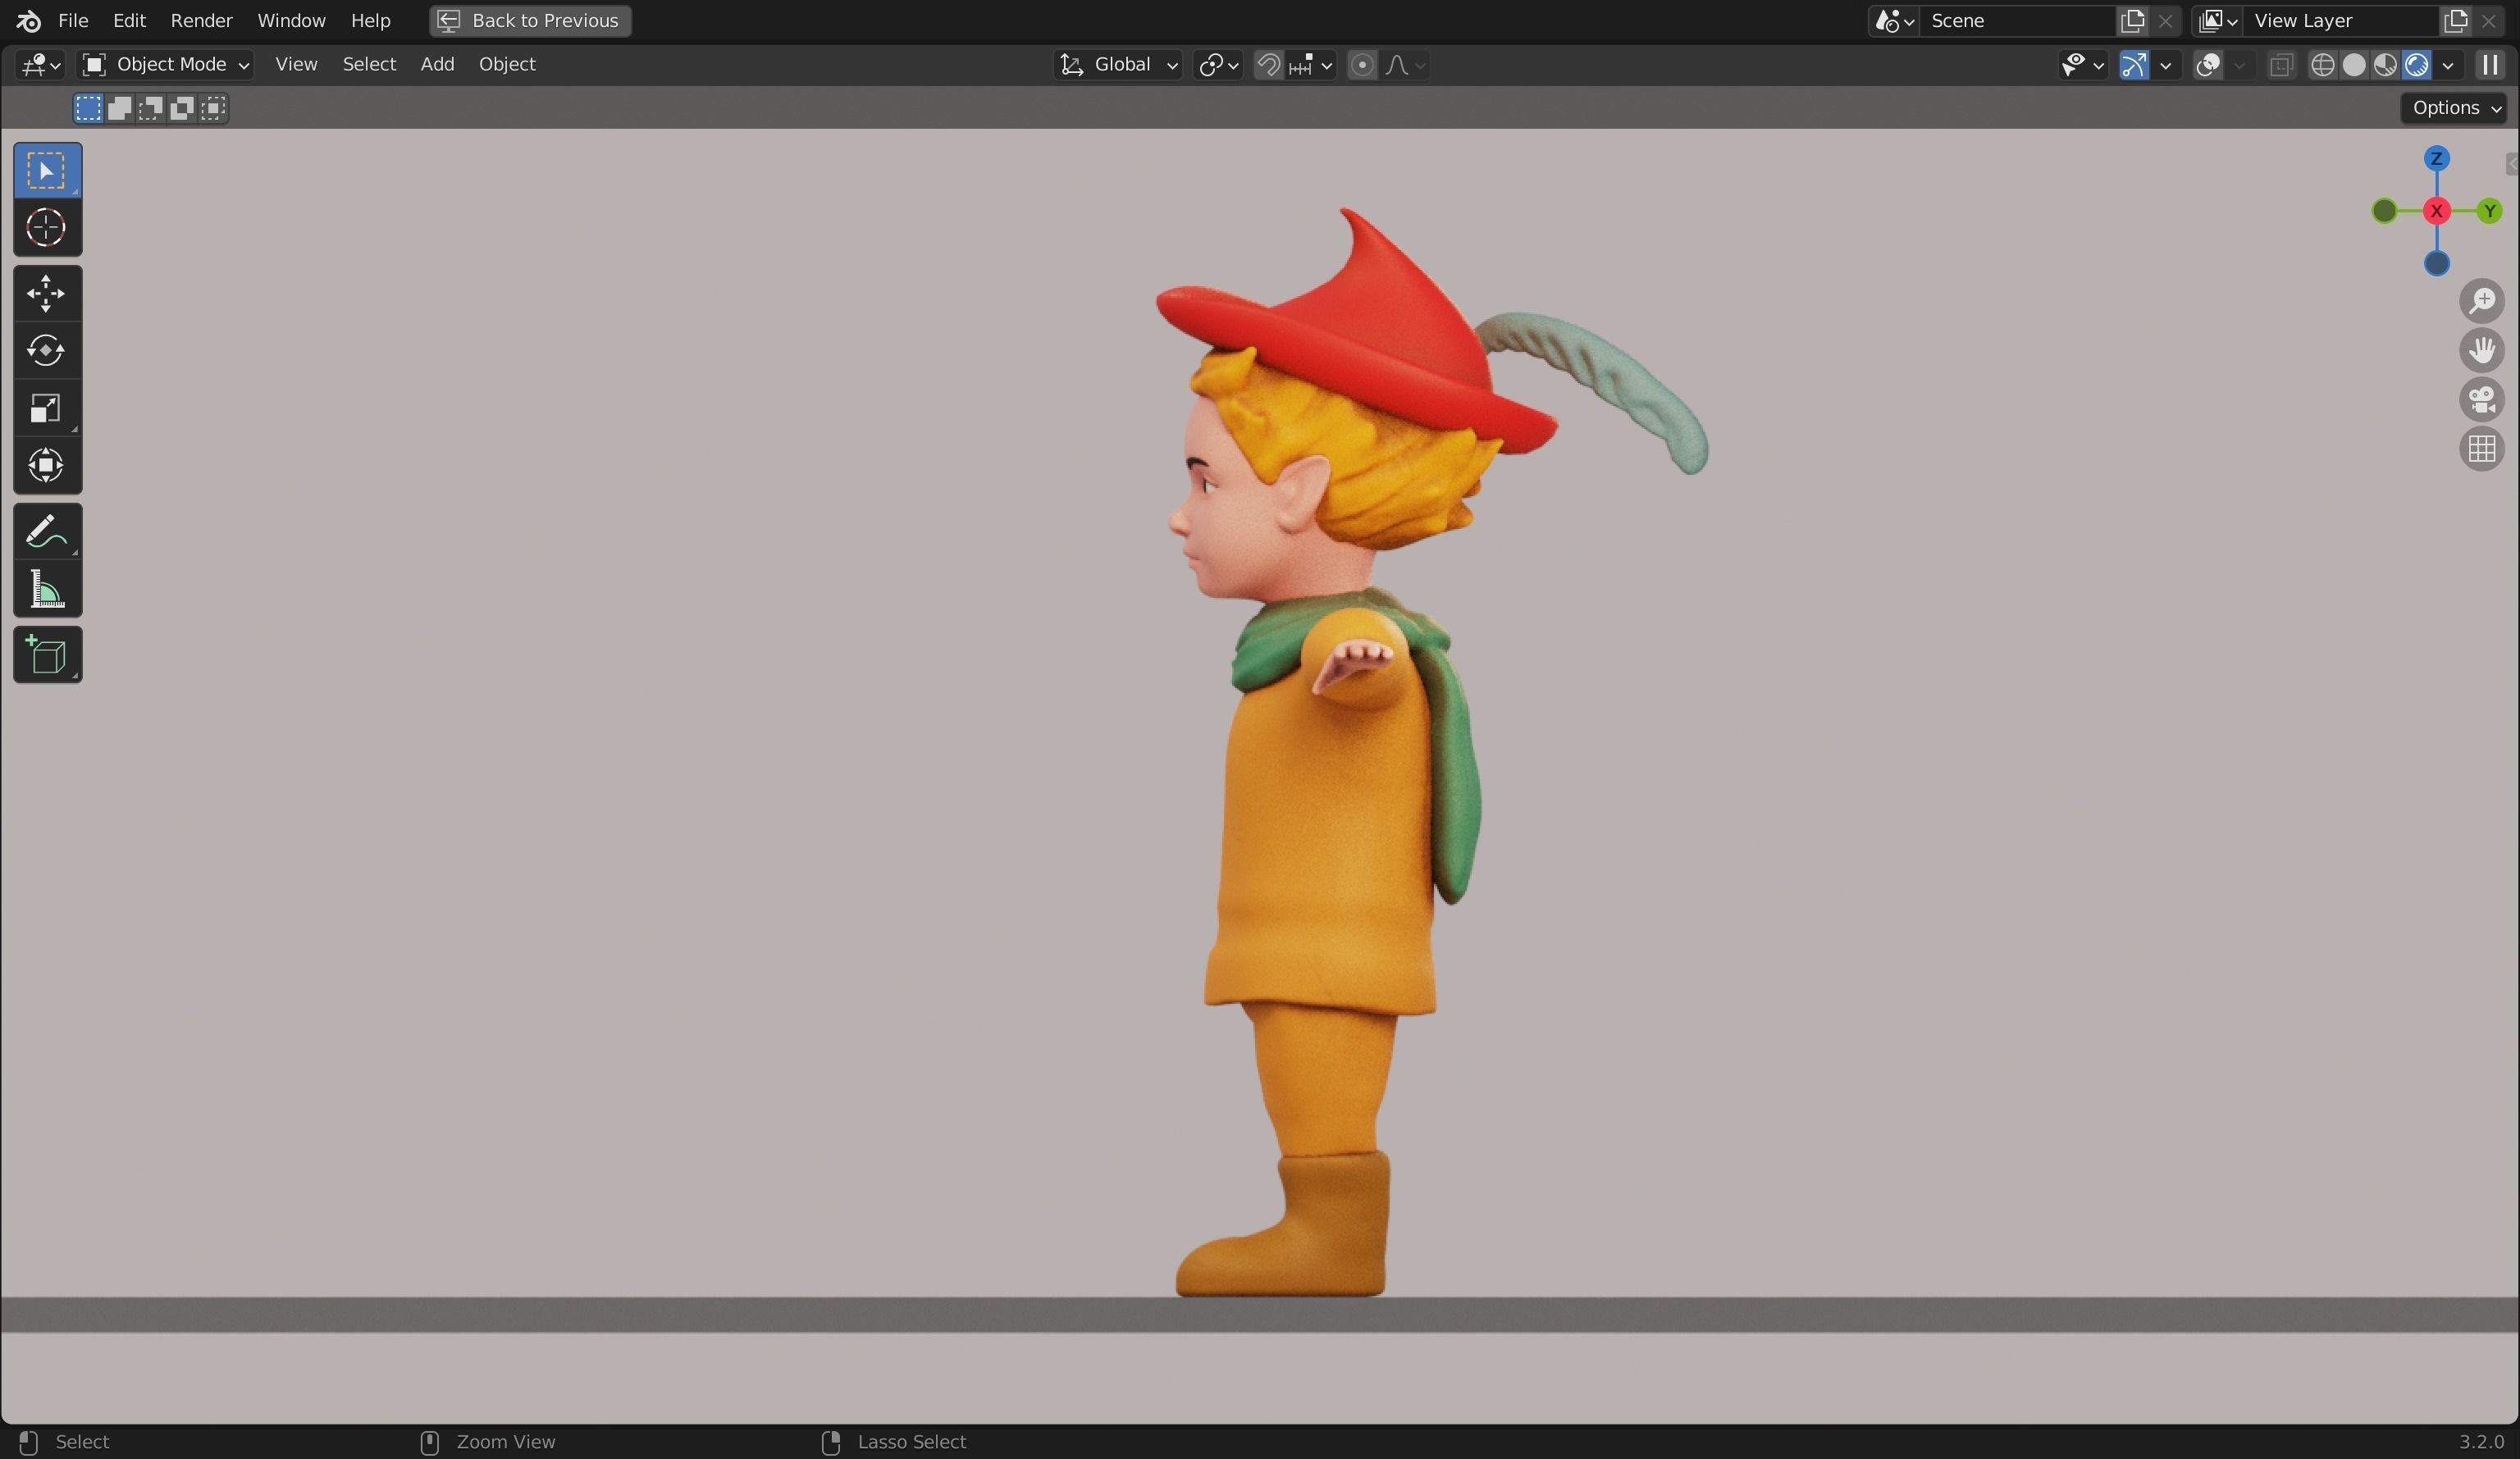Image resolution: width=2520 pixels, height=1459 pixels.
Task: Switch to wireframe shading
Action: 2322,65
